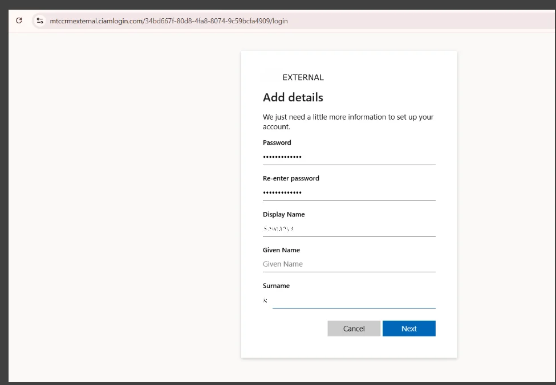Click the "Given Name" field label
This screenshot has width=556, height=385.
(x=281, y=250)
